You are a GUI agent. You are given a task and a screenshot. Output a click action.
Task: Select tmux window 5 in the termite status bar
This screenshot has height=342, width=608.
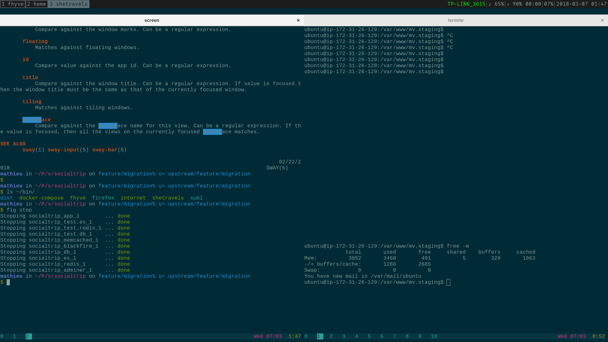point(369,336)
